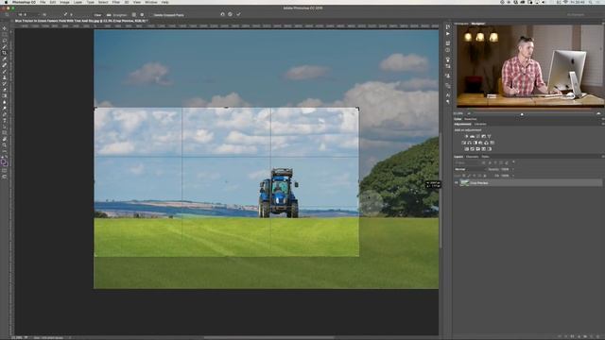Select the Horizontal Type tool
Screen dimensions: 605x340
5,121
